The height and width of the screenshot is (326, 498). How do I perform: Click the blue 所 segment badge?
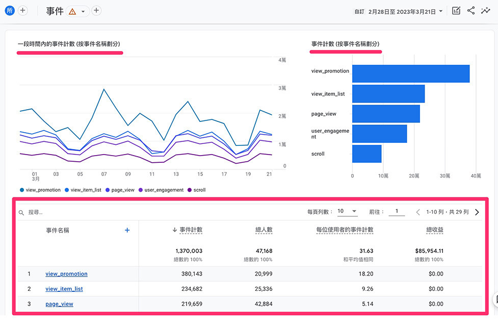click(x=10, y=11)
